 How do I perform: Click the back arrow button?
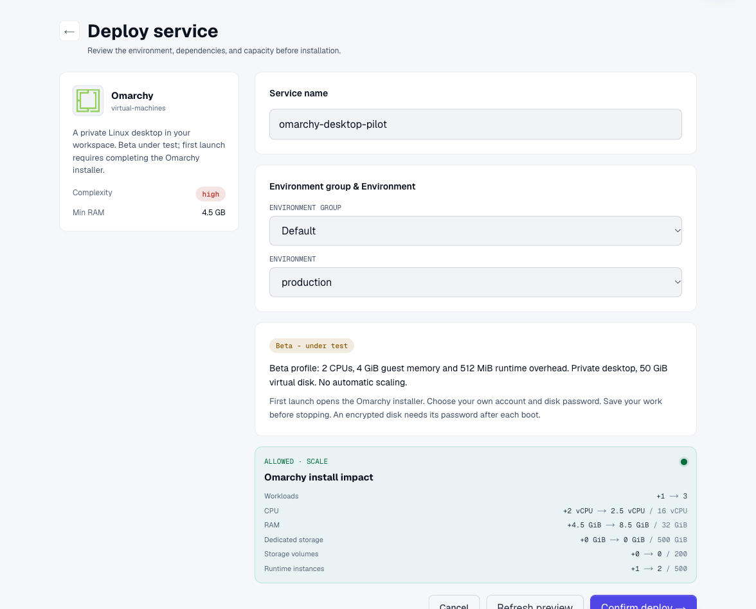[x=69, y=31]
